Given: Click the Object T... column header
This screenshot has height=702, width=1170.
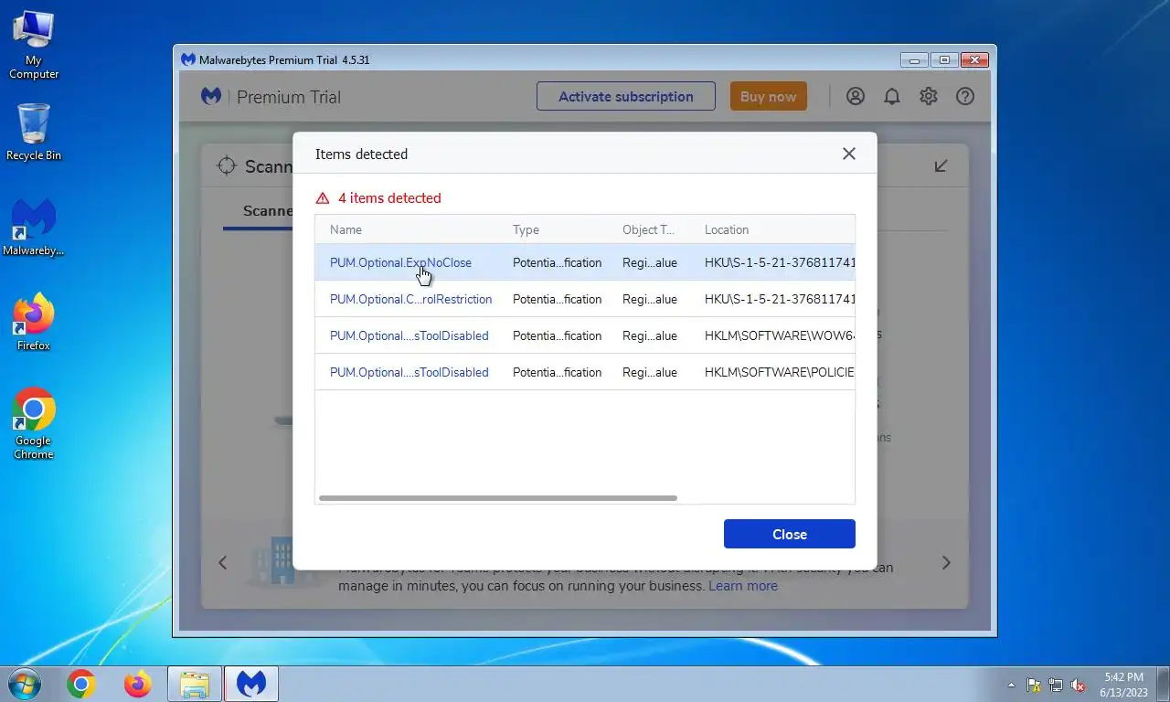Looking at the screenshot, I should [x=648, y=229].
